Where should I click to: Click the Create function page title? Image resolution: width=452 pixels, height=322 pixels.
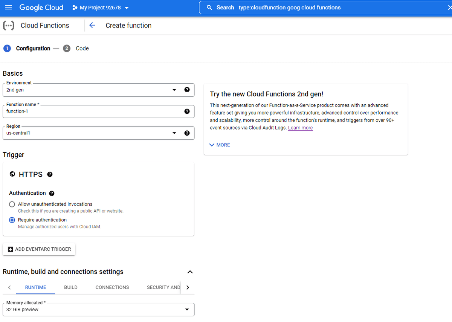(128, 26)
